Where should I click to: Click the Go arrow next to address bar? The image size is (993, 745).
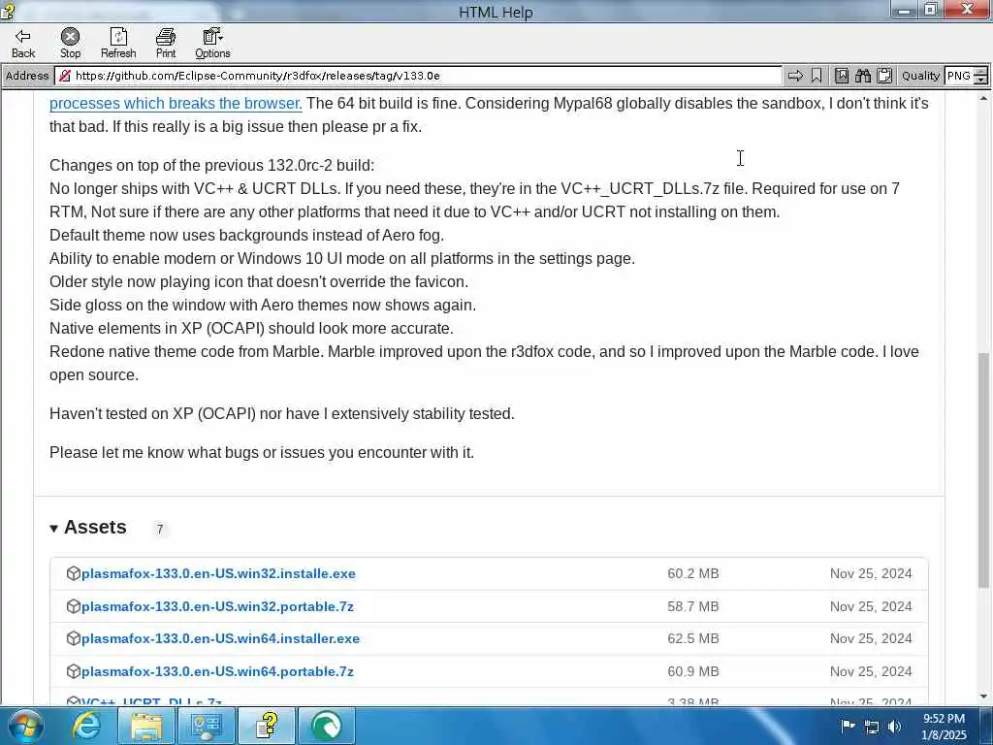[795, 76]
